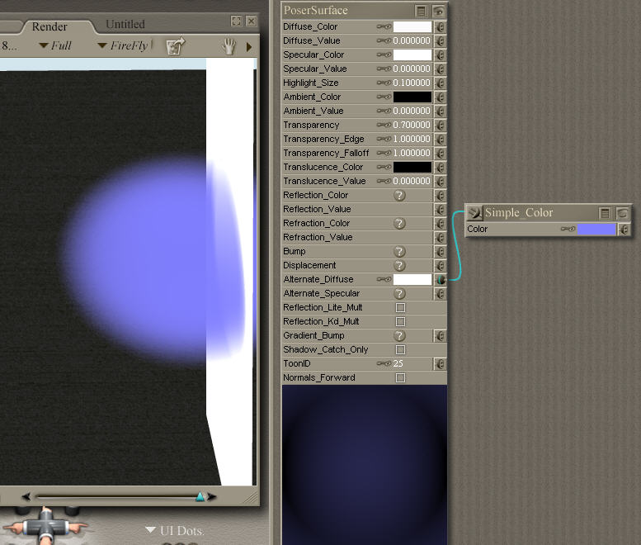Screen dimensions: 641x545
Task: Click the Simple_Color Color animation key icon
Action: 568,229
